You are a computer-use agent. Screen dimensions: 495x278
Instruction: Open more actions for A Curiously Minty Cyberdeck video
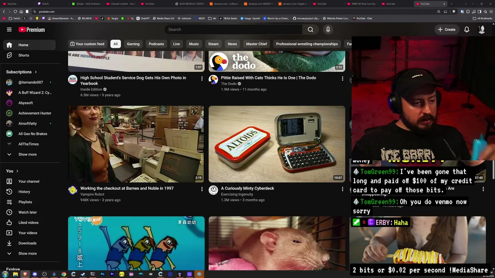click(342, 189)
